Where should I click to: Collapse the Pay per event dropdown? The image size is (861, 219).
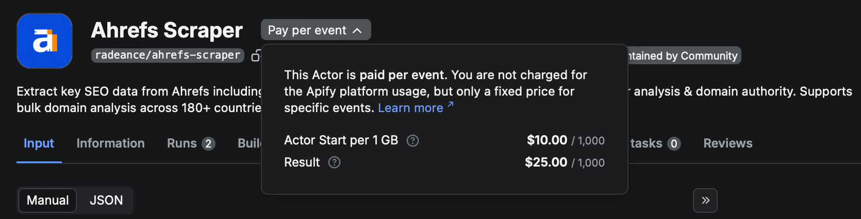click(316, 30)
